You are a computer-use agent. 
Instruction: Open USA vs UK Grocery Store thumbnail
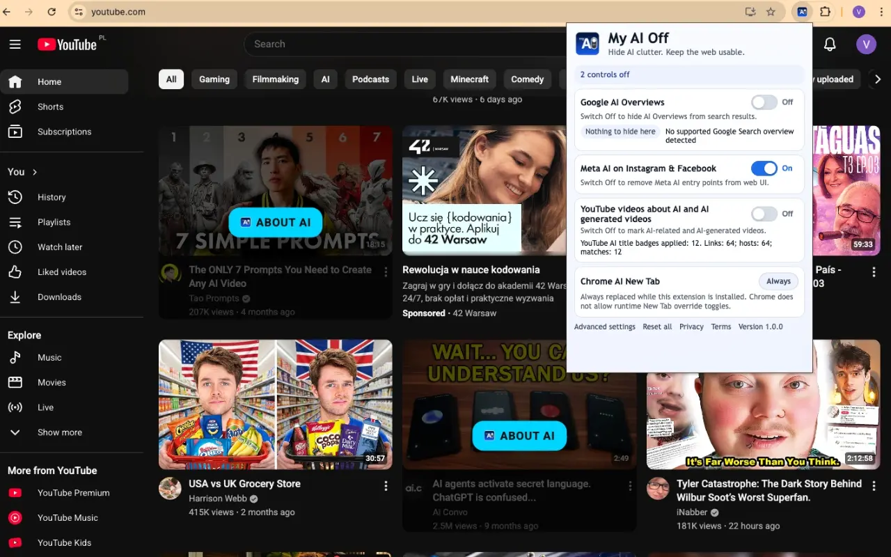click(276, 405)
